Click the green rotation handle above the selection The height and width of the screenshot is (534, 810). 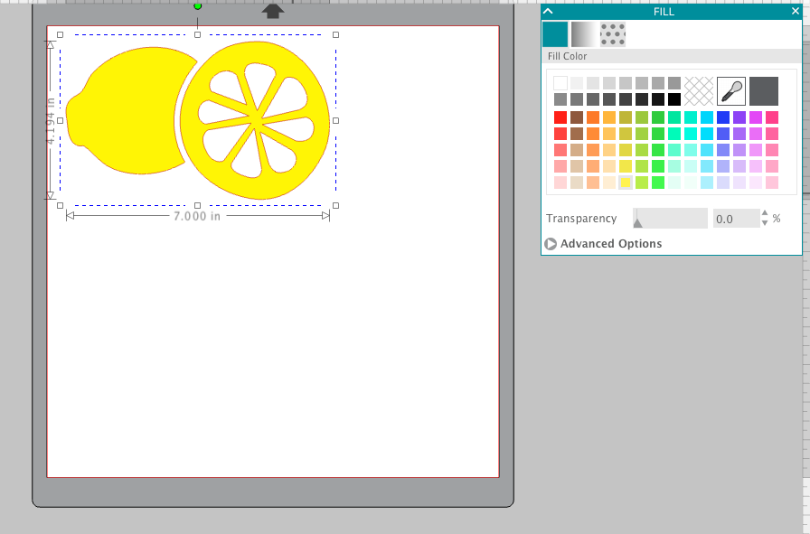[197, 6]
